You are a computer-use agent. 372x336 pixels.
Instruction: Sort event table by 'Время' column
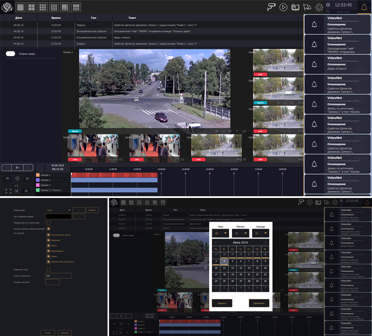(x=56, y=18)
